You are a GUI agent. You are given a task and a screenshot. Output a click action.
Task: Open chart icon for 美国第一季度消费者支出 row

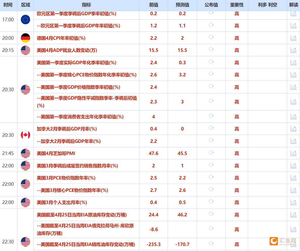point(293,117)
